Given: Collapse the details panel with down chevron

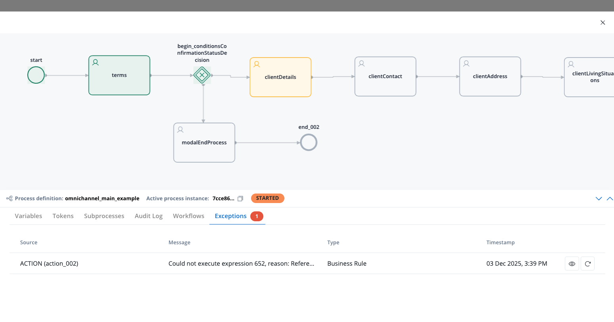Looking at the screenshot, I should [x=599, y=199].
